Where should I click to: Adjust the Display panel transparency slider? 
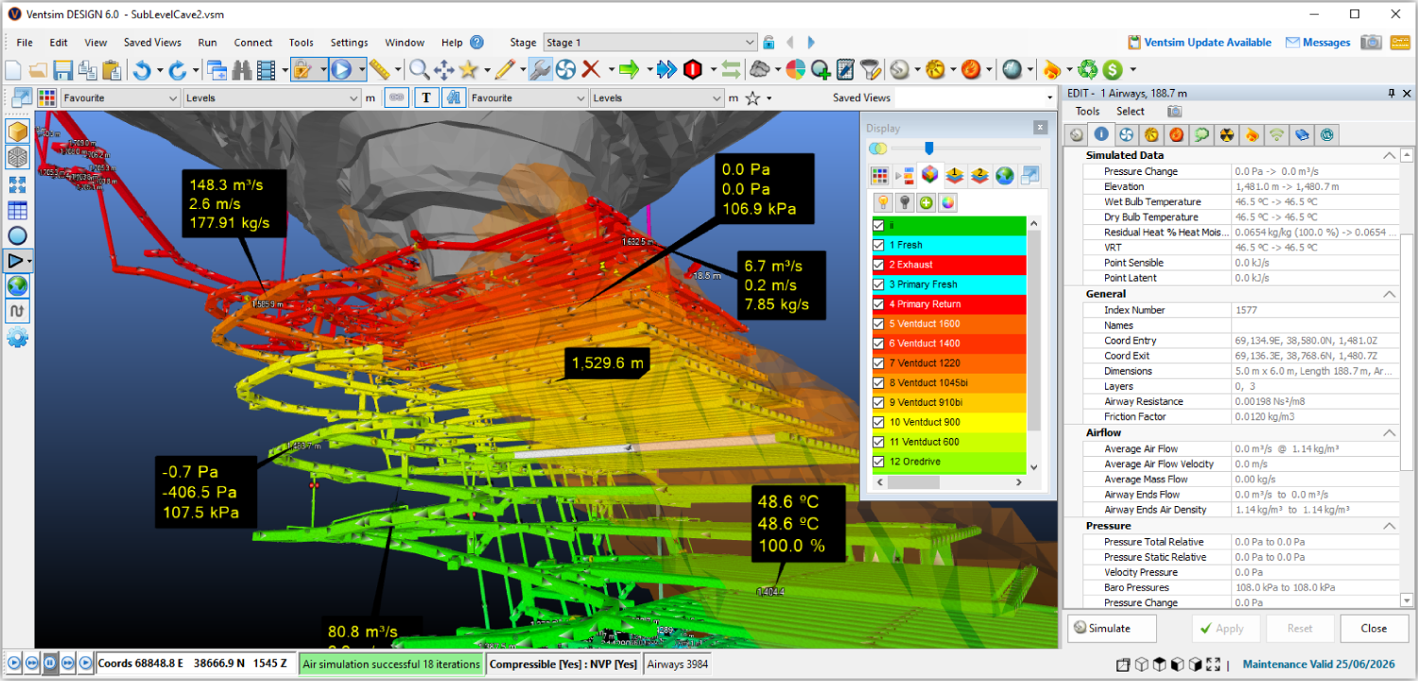click(929, 148)
